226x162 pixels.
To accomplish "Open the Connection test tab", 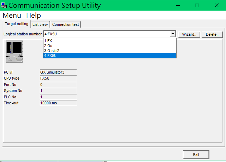I will (x=66, y=24).
